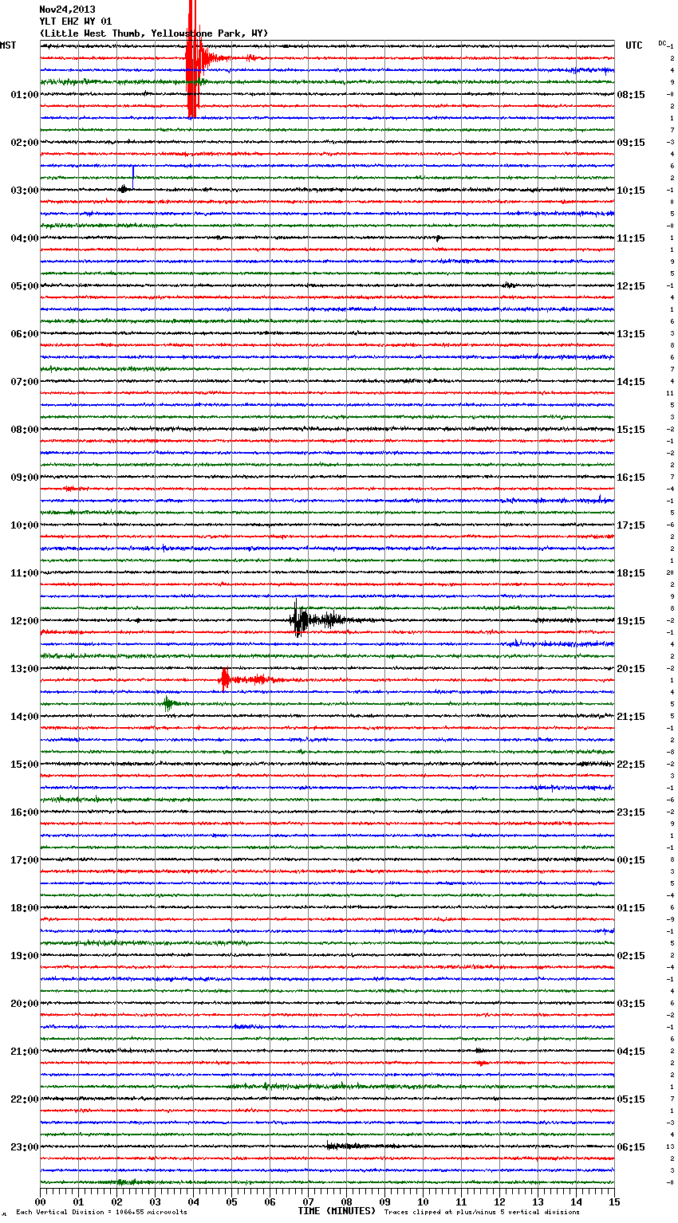Image resolution: width=678 pixels, height=1223 pixels.
Task: Select minute 12 tick on bottom axis
Action: pyautogui.click(x=500, y=1201)
